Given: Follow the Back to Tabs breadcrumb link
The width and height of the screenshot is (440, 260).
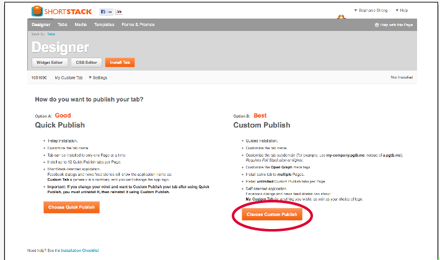Looking at the screenshot, I should tap(51, 34).
